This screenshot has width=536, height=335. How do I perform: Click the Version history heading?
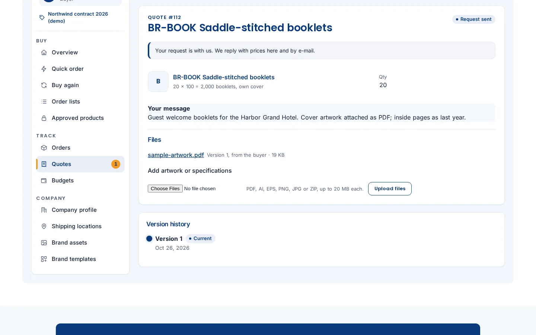[168, 224]
